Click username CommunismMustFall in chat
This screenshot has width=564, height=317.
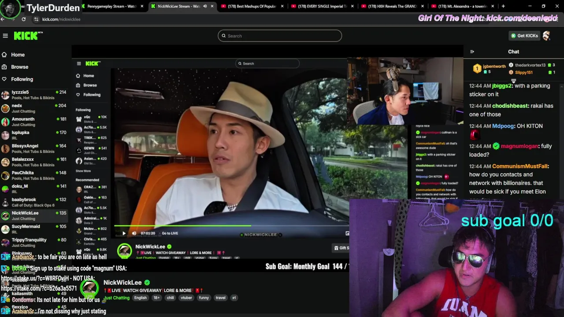coord(520,166)
